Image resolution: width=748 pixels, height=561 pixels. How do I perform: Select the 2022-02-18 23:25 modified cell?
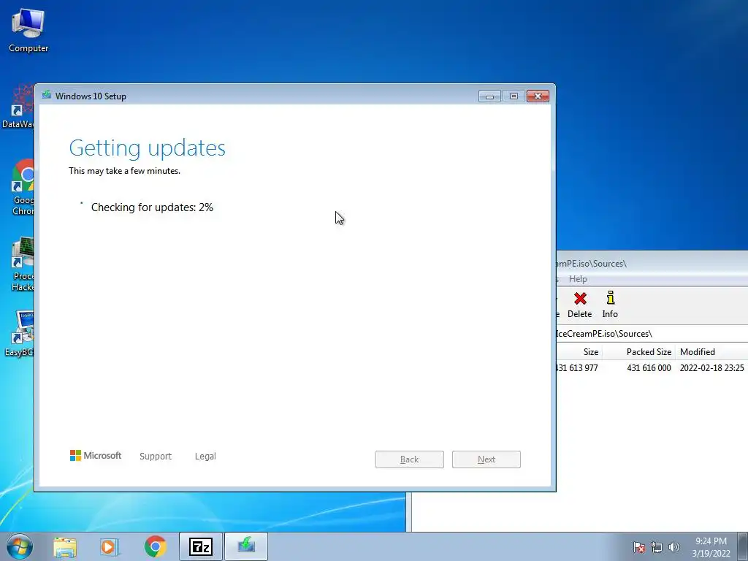click(711, 368)
